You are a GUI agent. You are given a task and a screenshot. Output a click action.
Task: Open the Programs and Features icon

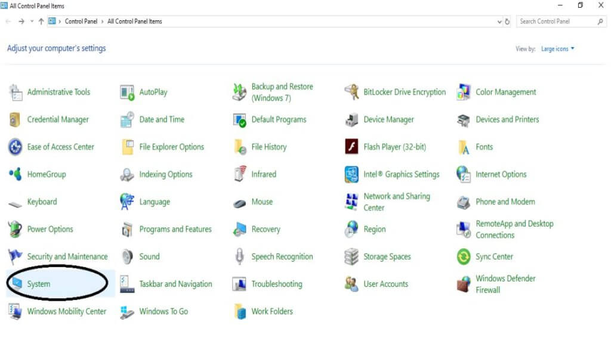[x=127, y=230]
